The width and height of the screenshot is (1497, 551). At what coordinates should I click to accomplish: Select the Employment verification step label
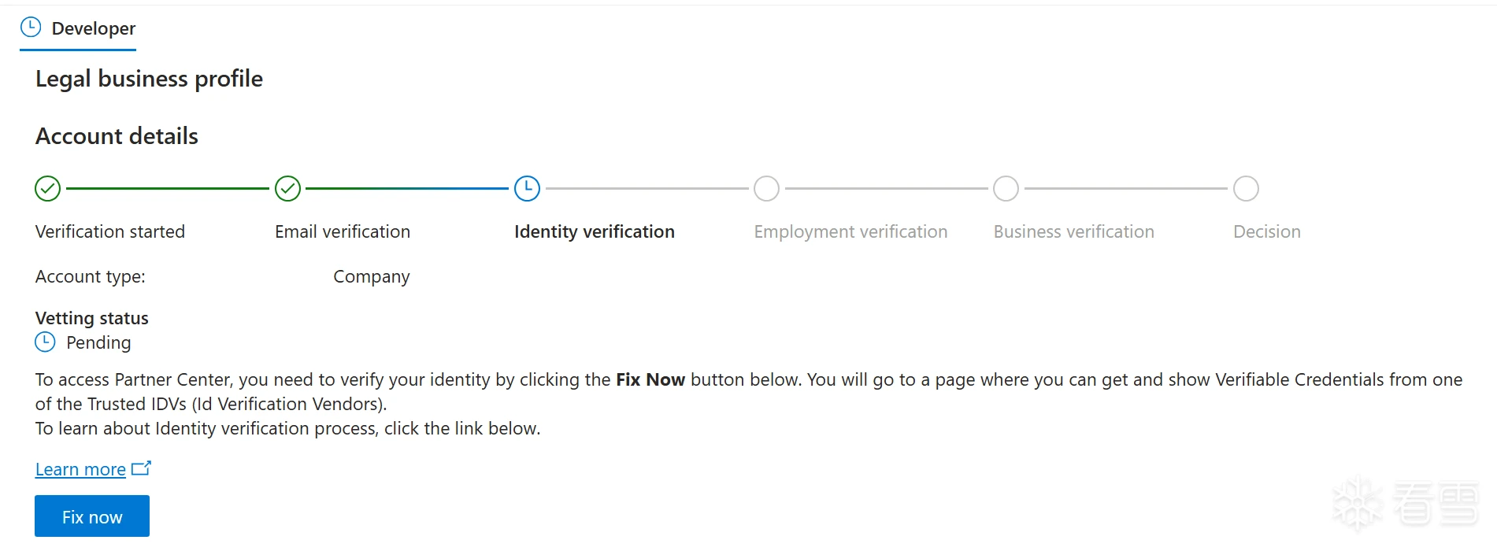(850, 231)
